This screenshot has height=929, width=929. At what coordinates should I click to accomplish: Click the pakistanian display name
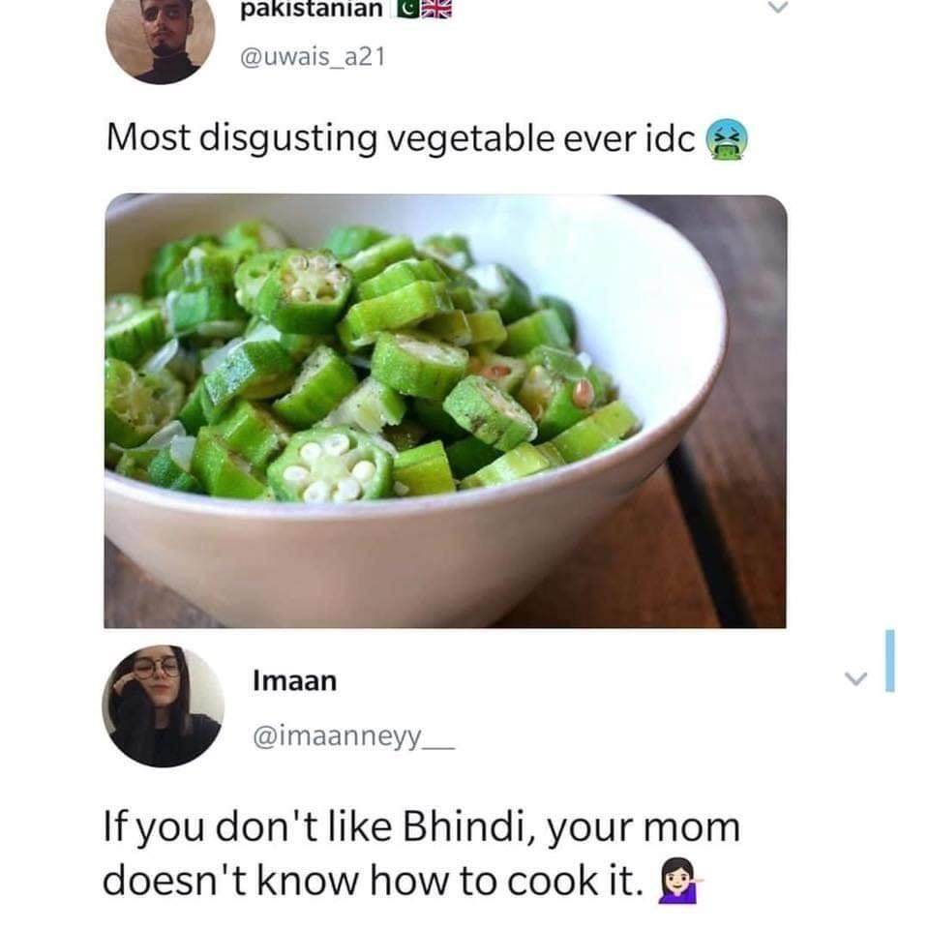(x=312, y=10)
